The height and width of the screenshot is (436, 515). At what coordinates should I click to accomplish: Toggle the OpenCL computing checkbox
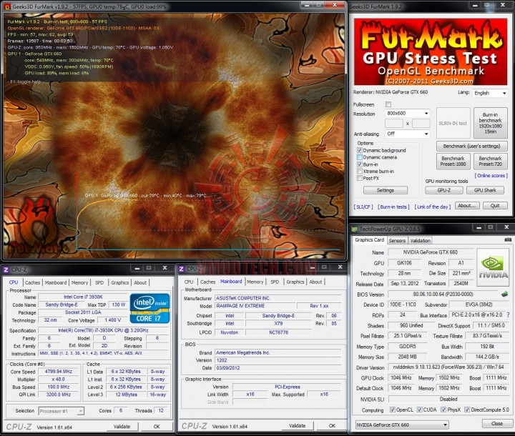coord(392,410)
